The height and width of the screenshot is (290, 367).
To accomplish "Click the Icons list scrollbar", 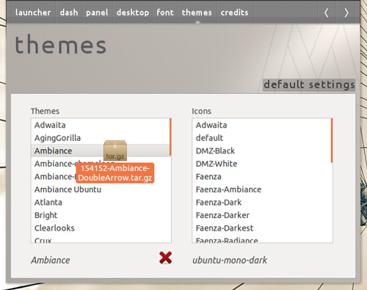I will [x=332, y=140].
